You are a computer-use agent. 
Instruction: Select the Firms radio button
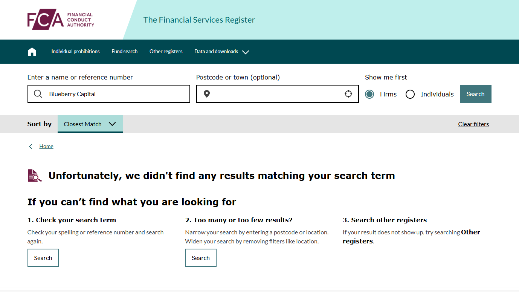[369, 94]
